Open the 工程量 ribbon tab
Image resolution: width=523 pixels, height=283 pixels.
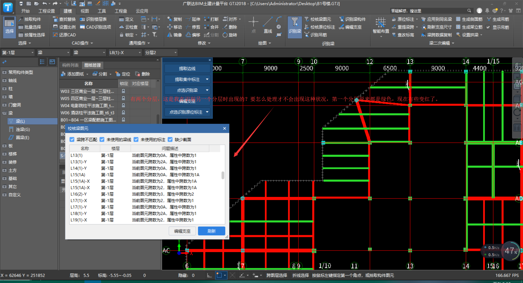[x=121, y=11]
